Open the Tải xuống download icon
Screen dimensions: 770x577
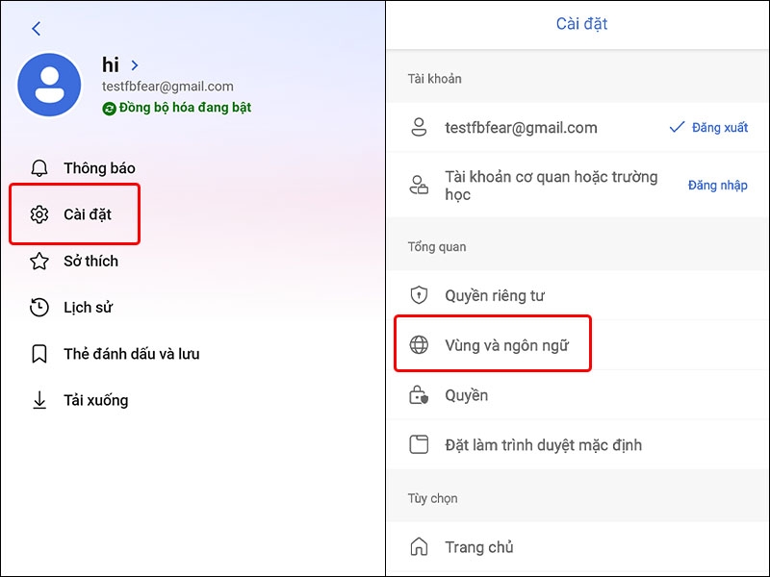click(39, 399)
